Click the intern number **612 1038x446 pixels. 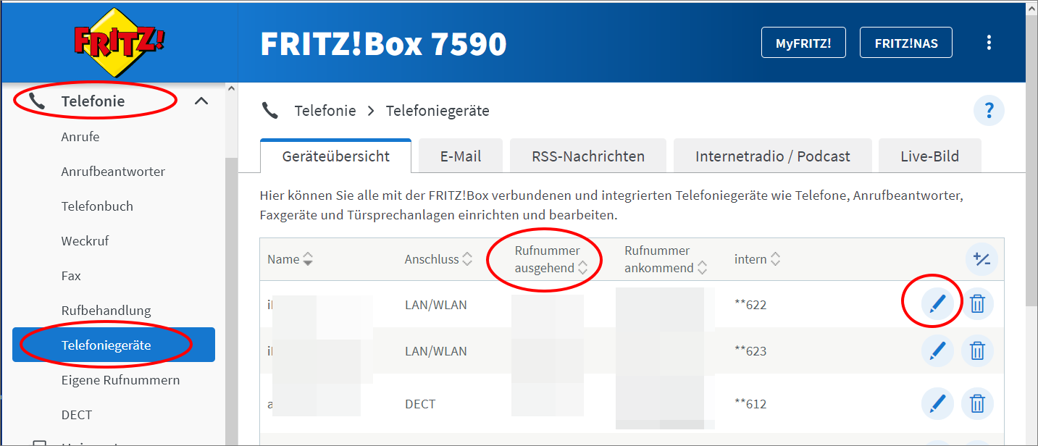click(x=750, y=403)
